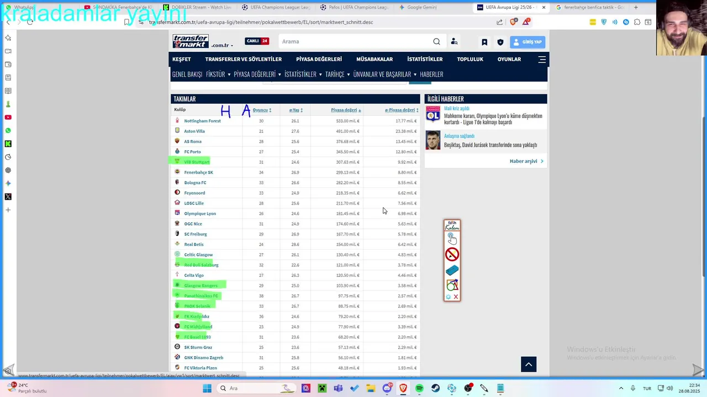Open HABERLER sub-menu item
This screenshot has width=707, height=397.
point(431,74)
